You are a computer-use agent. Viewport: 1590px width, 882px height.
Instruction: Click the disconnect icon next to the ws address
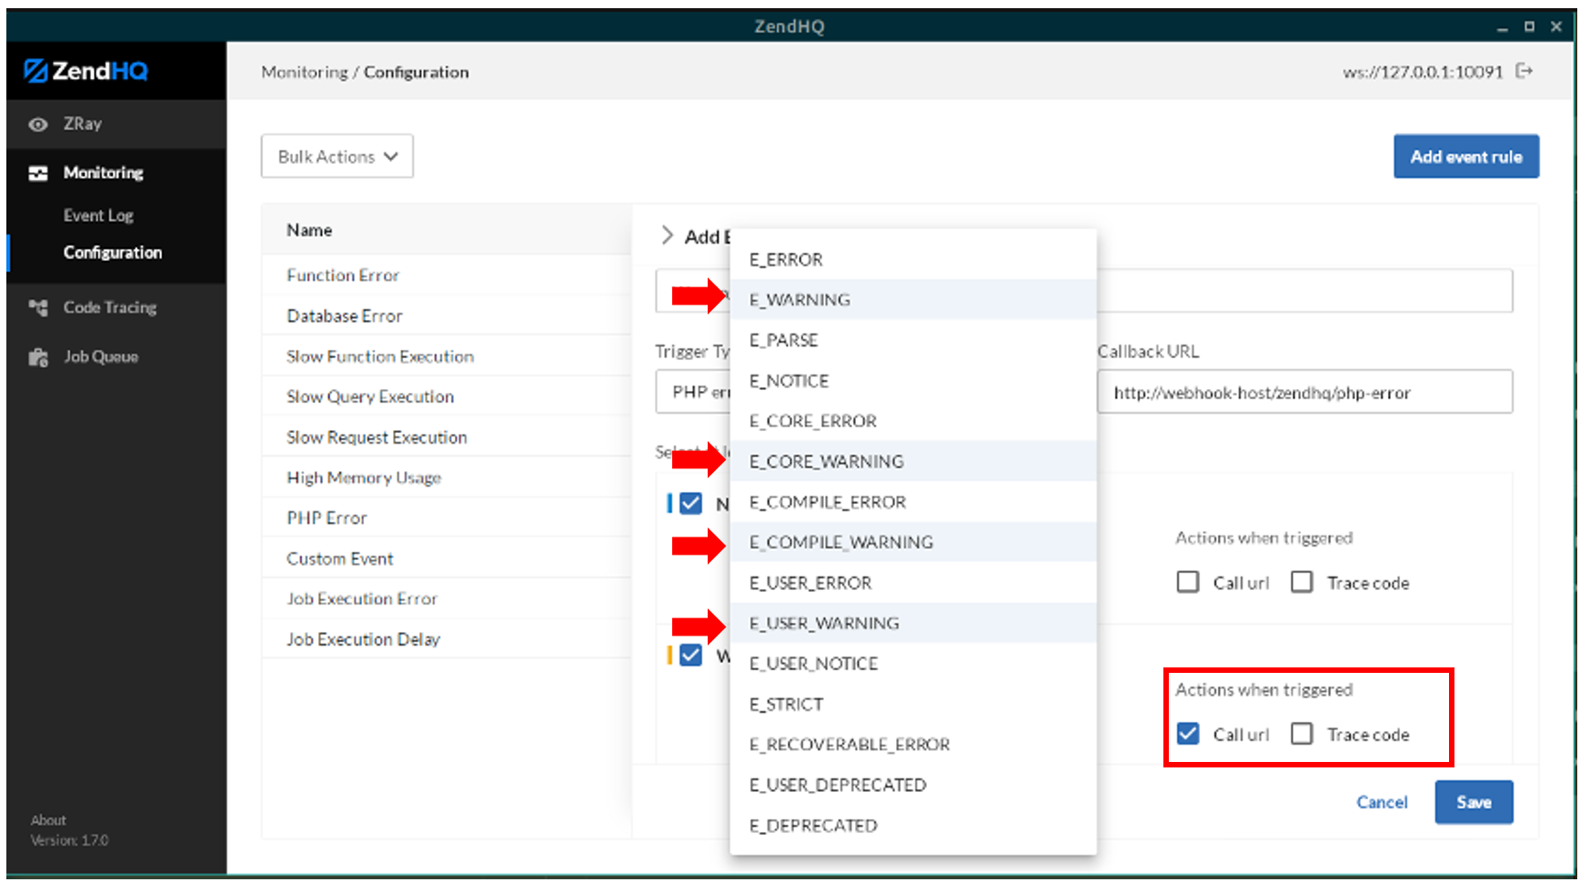click(x=1525, y=71)
